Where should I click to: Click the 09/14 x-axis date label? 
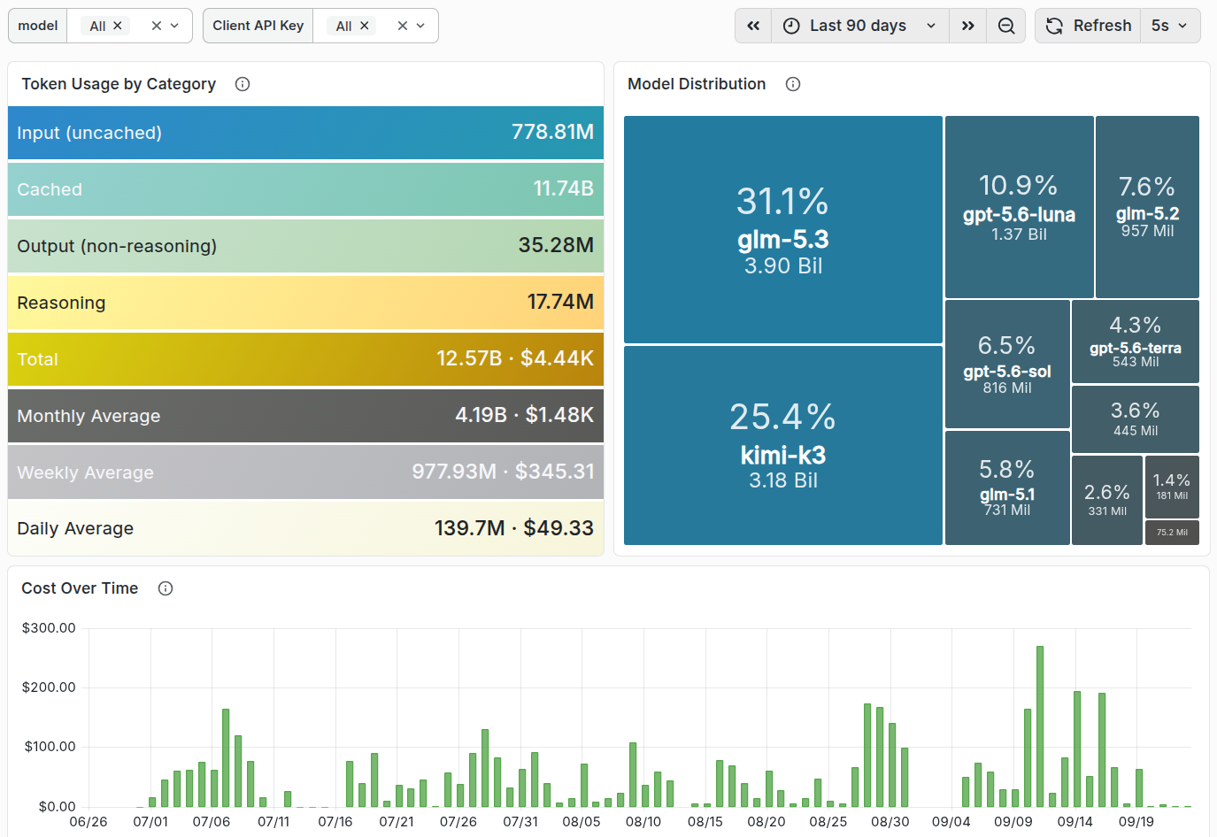tap(1075, 822)
